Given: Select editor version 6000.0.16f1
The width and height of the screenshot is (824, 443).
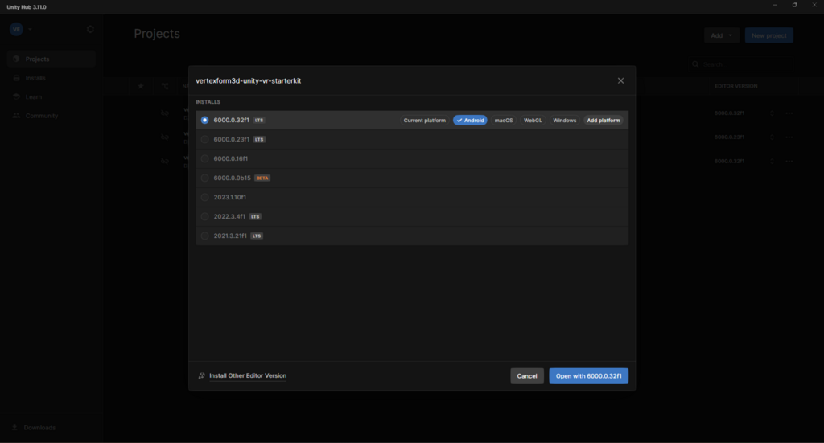Looking at the screenshot, I should click(204, 158).
